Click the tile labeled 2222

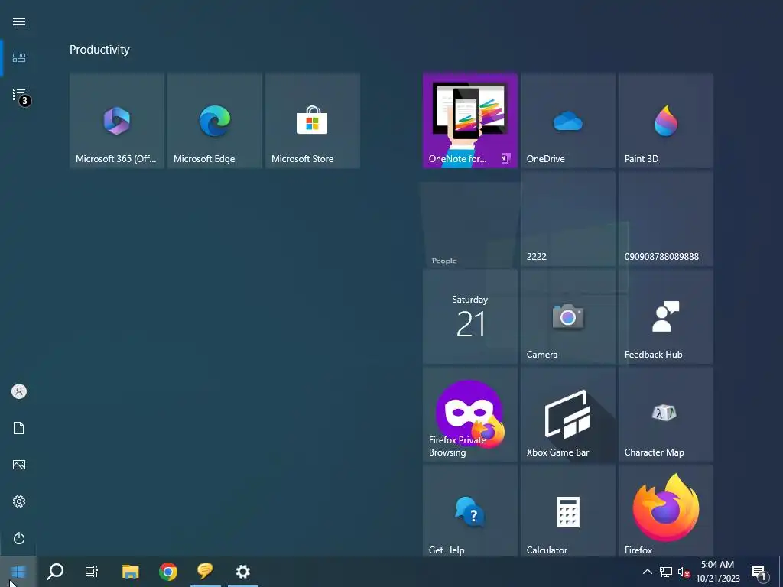568,218
